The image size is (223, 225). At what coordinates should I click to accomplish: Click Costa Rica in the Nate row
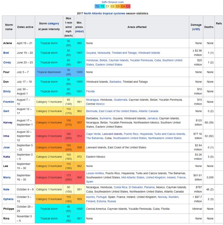coord(121,187)
